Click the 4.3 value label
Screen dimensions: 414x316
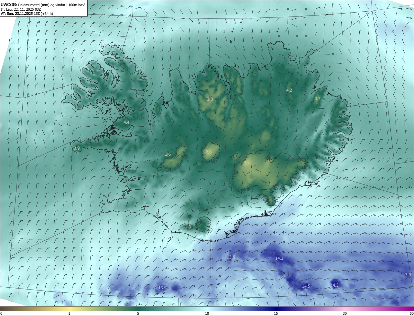pos(188,227)
